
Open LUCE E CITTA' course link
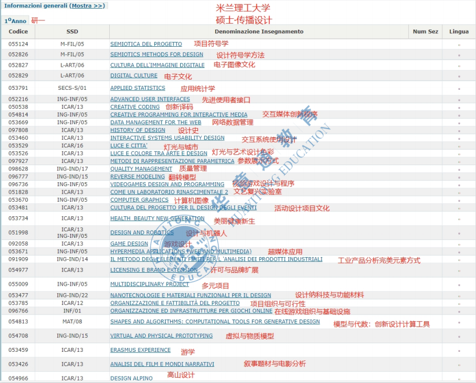point(129,145)
